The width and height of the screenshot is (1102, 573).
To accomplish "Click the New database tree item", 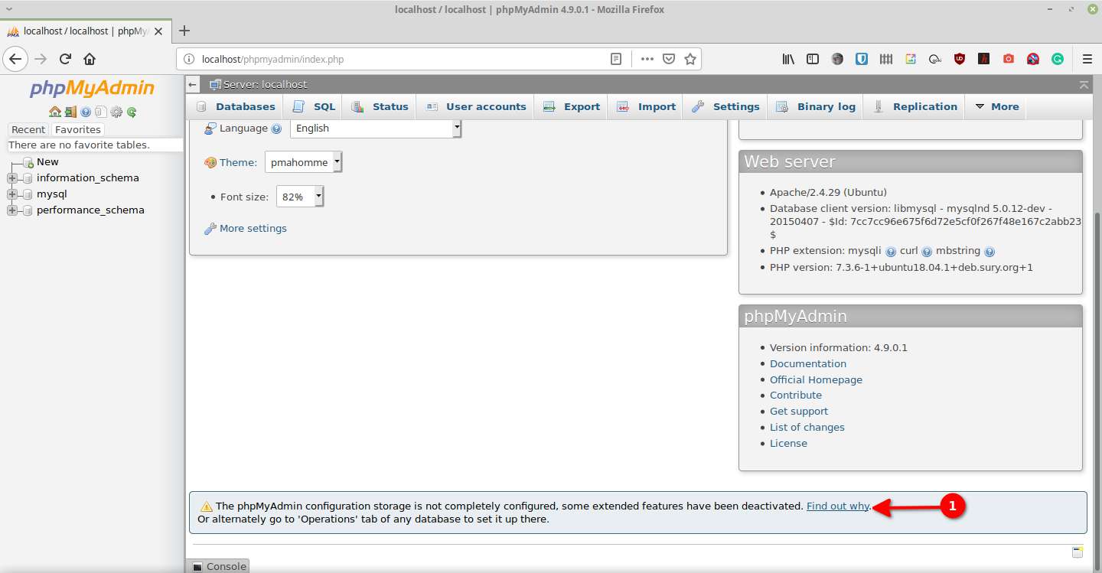I will tap(47, 162).
